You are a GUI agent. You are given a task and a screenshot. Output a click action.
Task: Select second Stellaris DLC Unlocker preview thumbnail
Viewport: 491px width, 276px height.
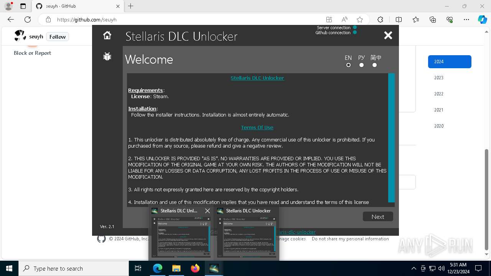247,237
